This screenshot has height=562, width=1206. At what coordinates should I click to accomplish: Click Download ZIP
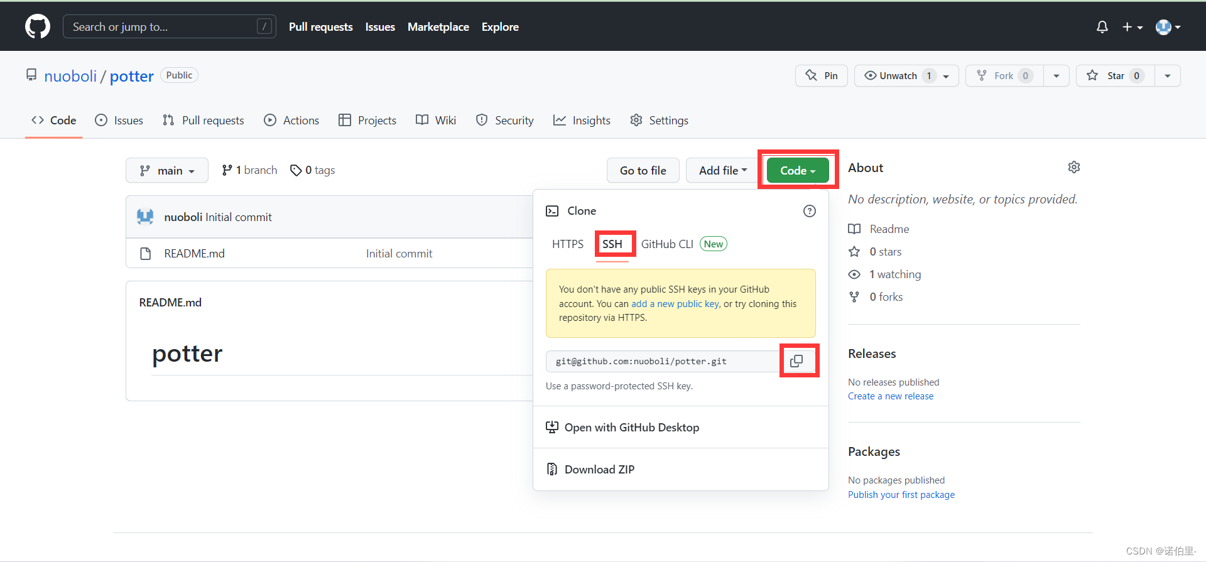599,470
